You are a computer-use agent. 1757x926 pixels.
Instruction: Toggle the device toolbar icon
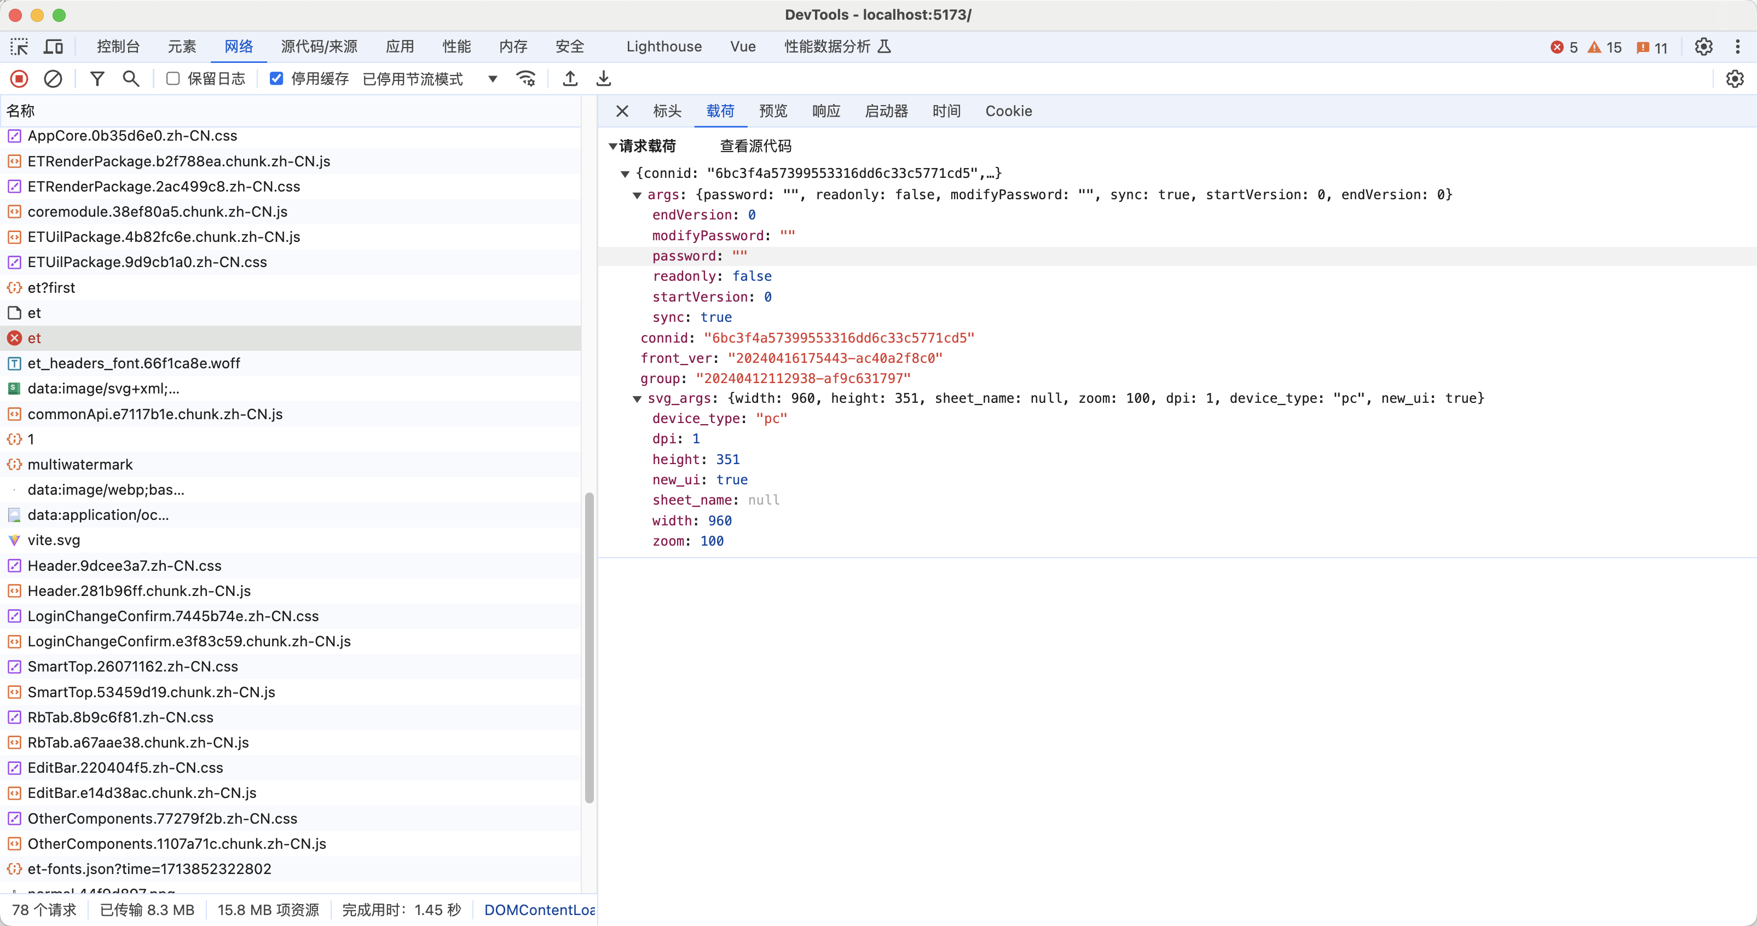pyautogui.click(x=53, y=47)
